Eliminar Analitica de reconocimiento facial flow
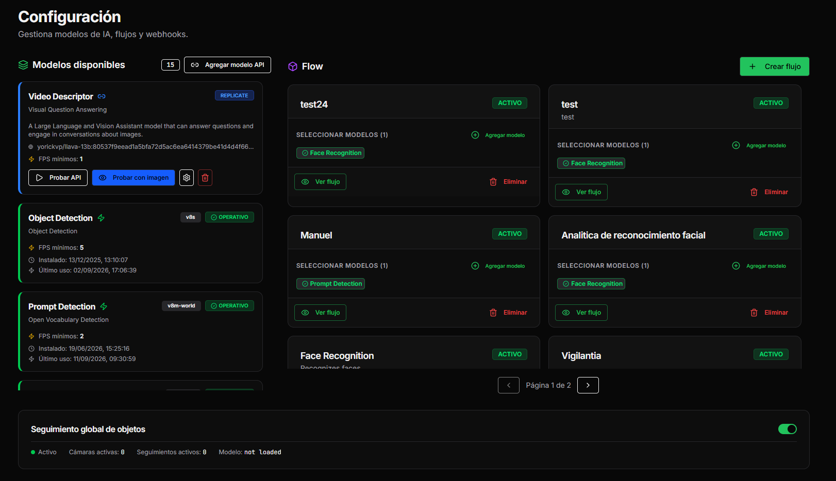836x481 pixels. click(x=769, y=313)
